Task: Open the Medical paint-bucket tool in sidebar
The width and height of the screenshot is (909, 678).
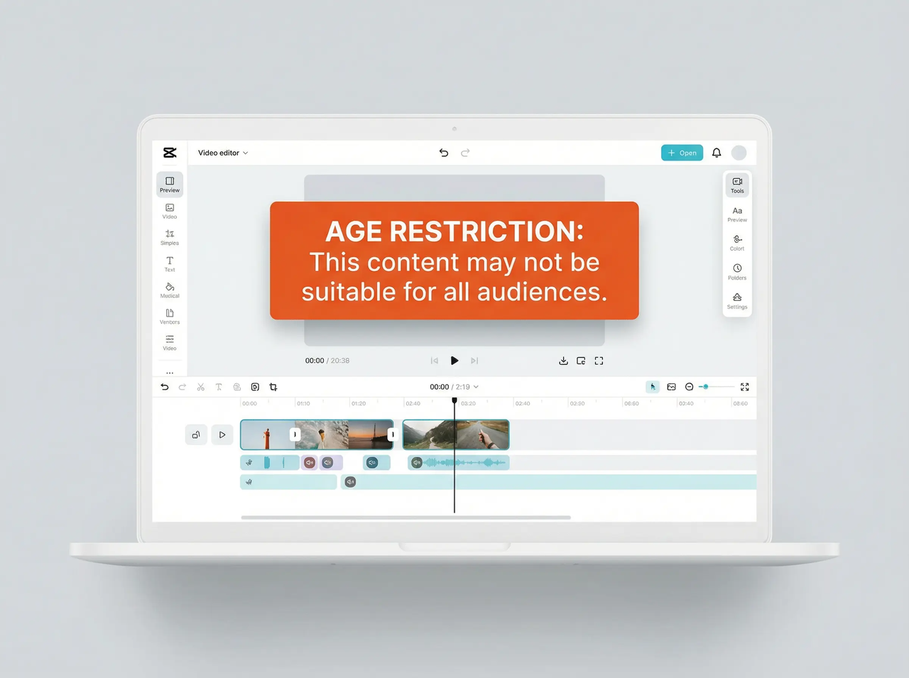Action: click(x=170, y=289)
